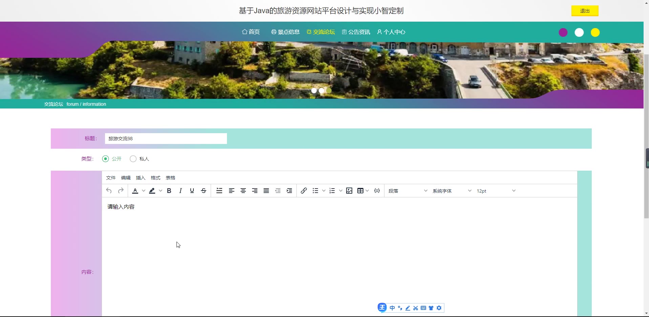
Task: Open the 表格 editor menu
Action: [x=170, y=178]
